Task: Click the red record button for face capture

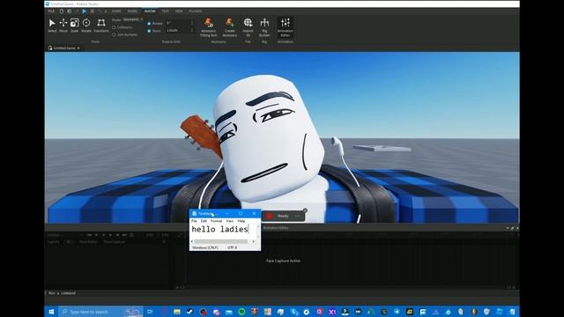Action: point(270,216)
